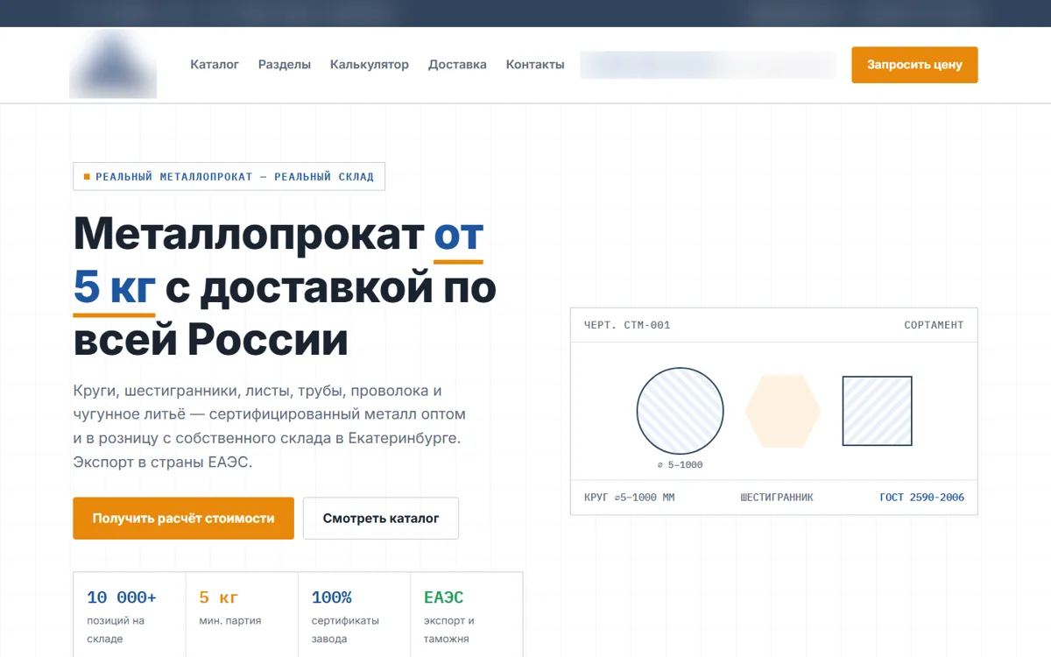The width and height of the screenshot is (1051, 657).
Task: Select the square profile shape icon
Action: tap(877, 411)
